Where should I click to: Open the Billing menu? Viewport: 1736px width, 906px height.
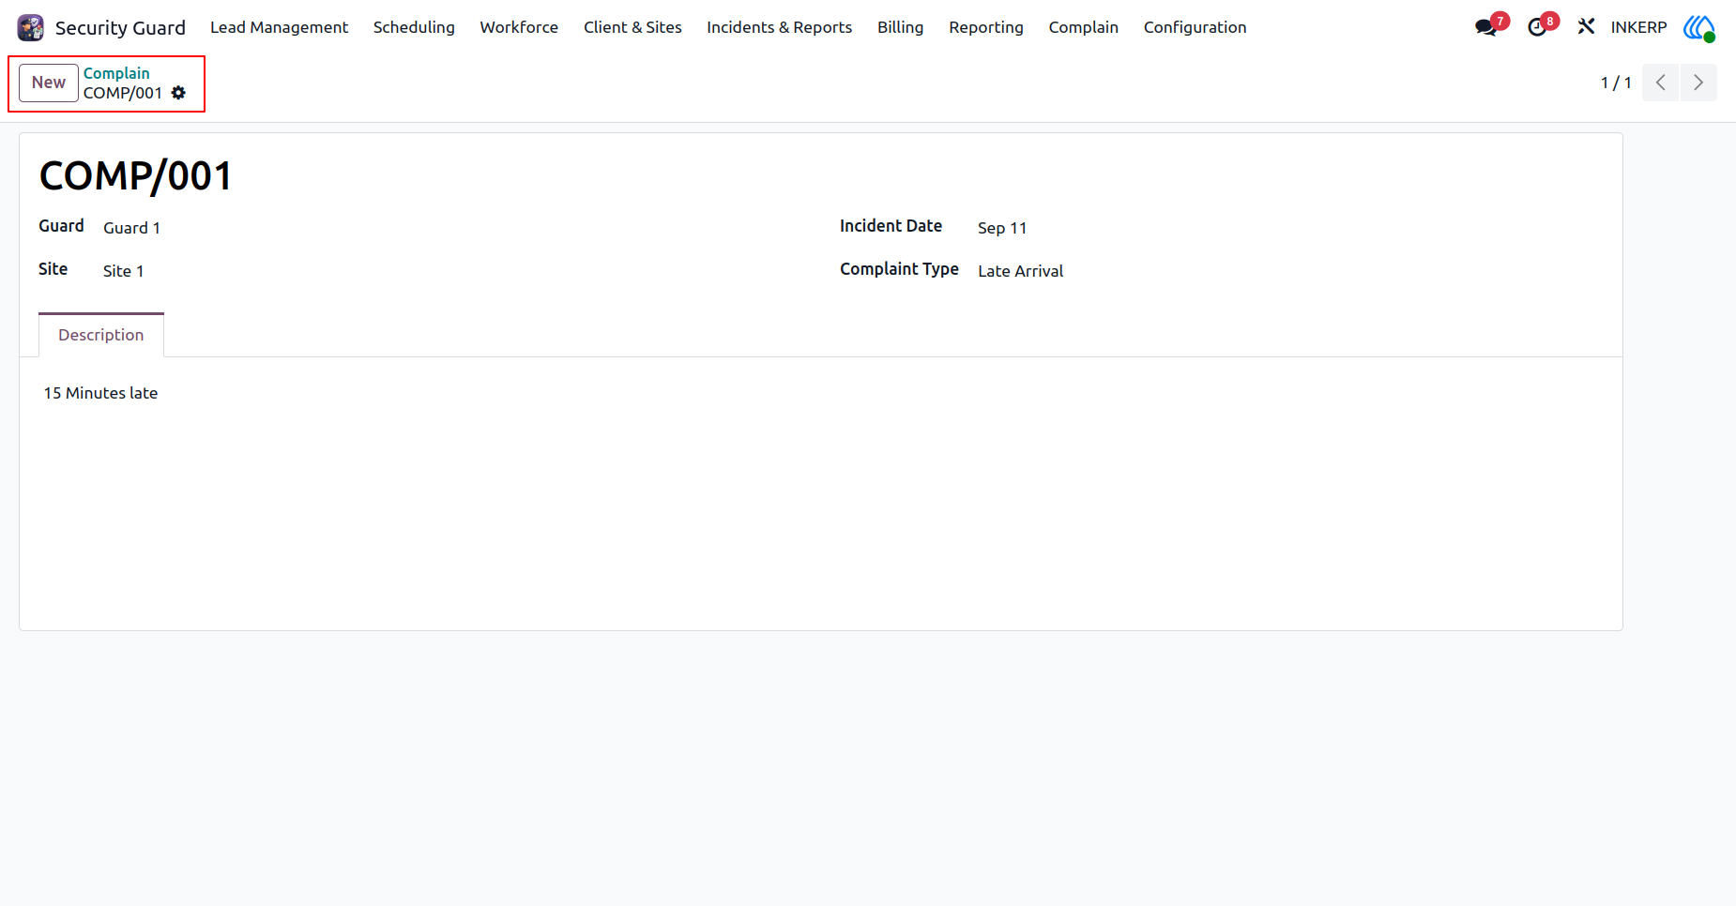pos(900,27)
